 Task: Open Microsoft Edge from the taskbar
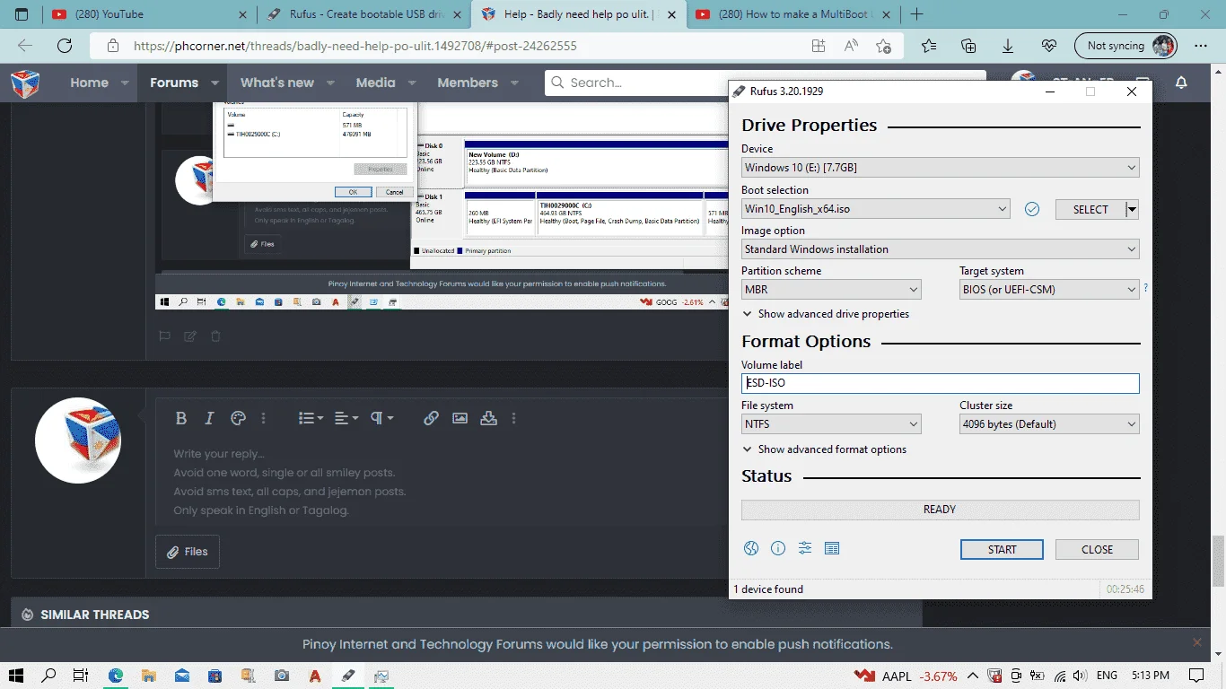pos(116,676)
